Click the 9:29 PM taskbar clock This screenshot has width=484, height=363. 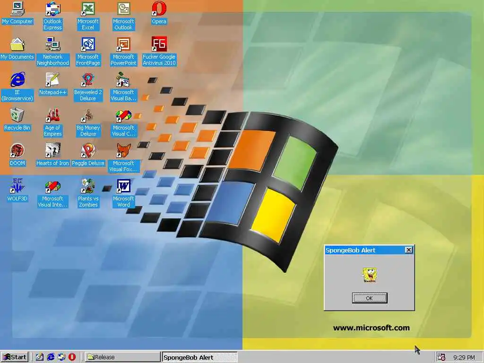click(x=464, y=357)
